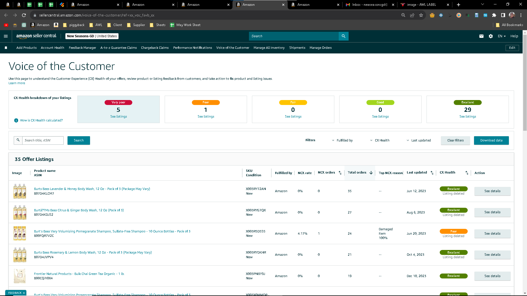This screenshot has width=527, height=296.
Task: Focus the Search title, ASIN field
Action: [43, 140]
